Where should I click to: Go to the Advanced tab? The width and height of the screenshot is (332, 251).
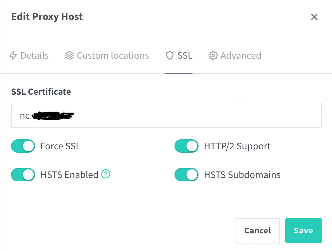[x=235, y=56]
